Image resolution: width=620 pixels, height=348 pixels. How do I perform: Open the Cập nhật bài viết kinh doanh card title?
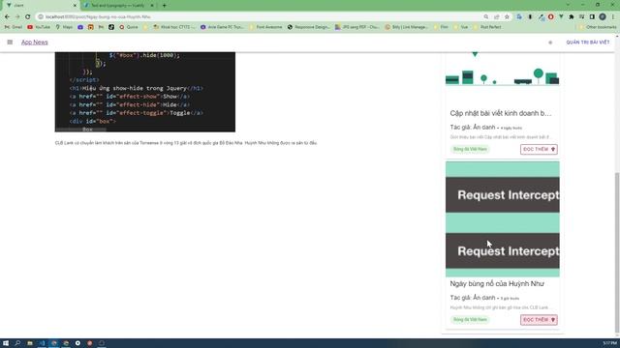click(501, 113)
